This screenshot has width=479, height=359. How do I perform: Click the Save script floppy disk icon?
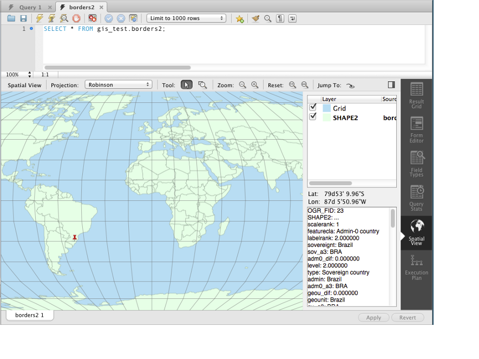point(23,18)
